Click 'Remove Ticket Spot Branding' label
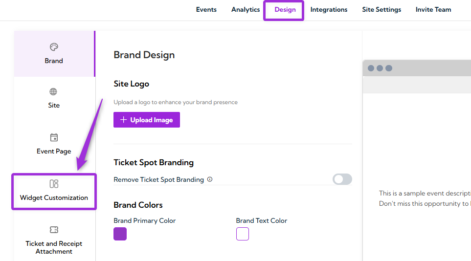This screenshot has height=261, width=471. click(x=158, y=179)
